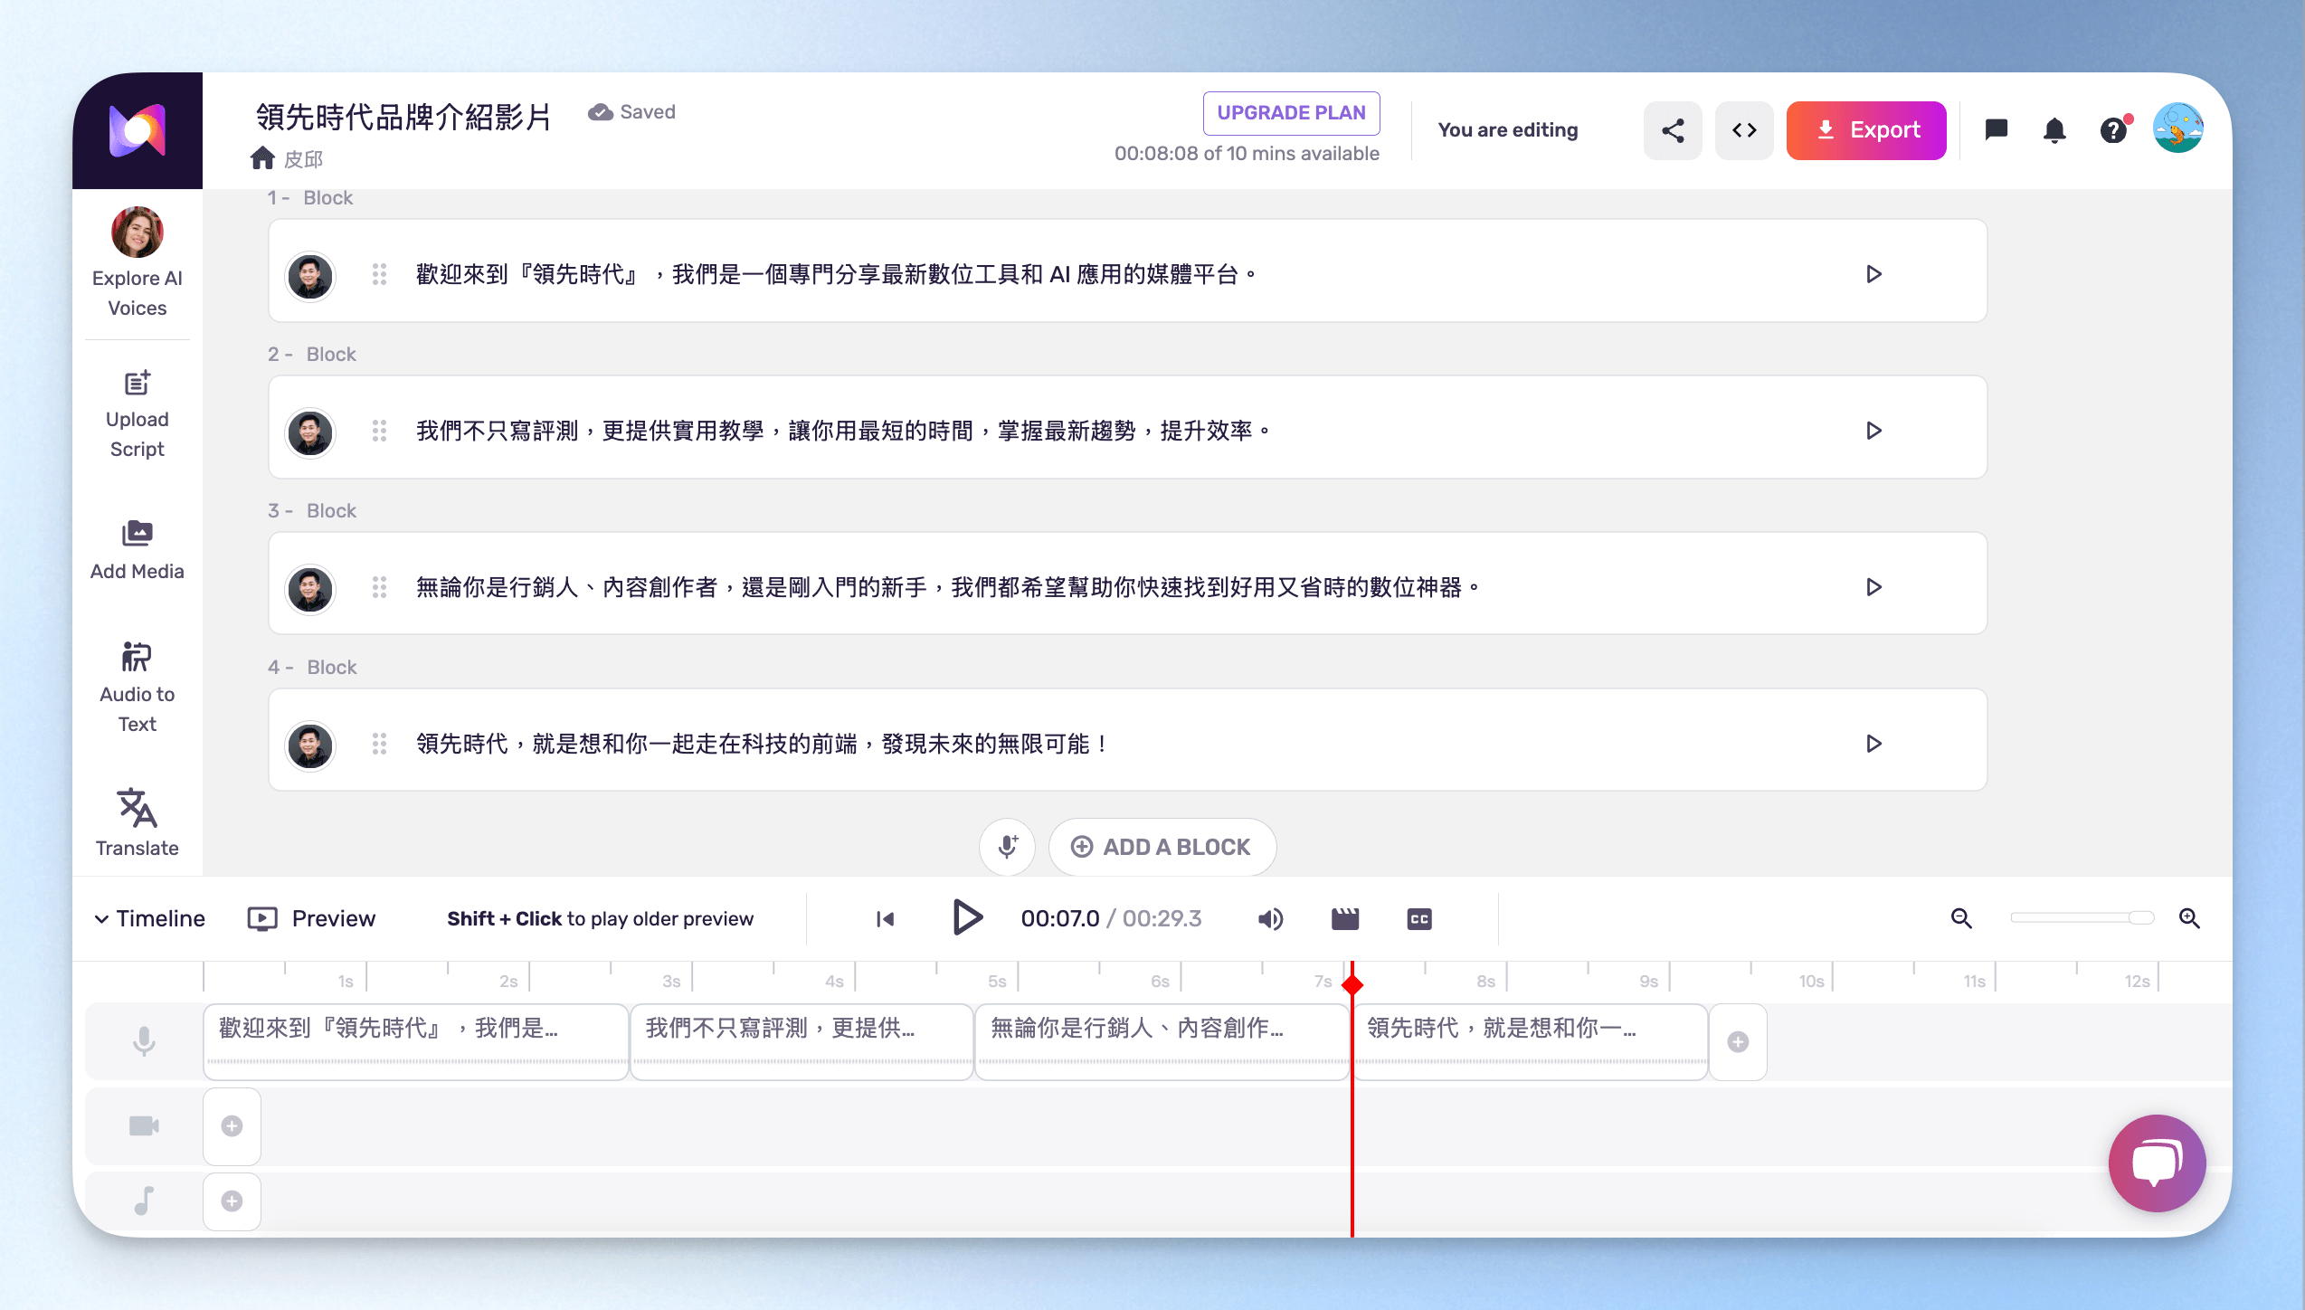Zoom in the timeline
The image size is (2305, 1310).
coord(2189,918)
